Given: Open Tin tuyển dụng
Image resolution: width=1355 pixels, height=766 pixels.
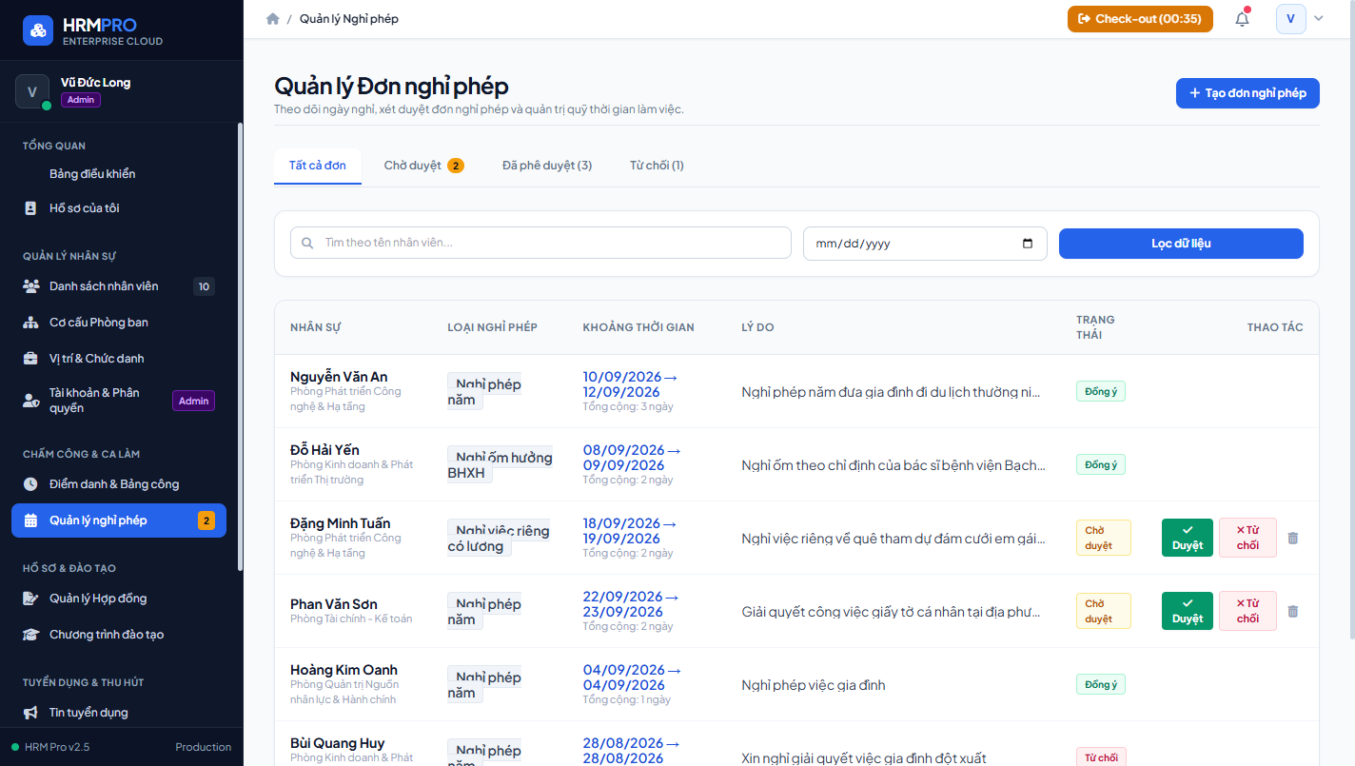Looking at the screenshot, I should (119, 713).
